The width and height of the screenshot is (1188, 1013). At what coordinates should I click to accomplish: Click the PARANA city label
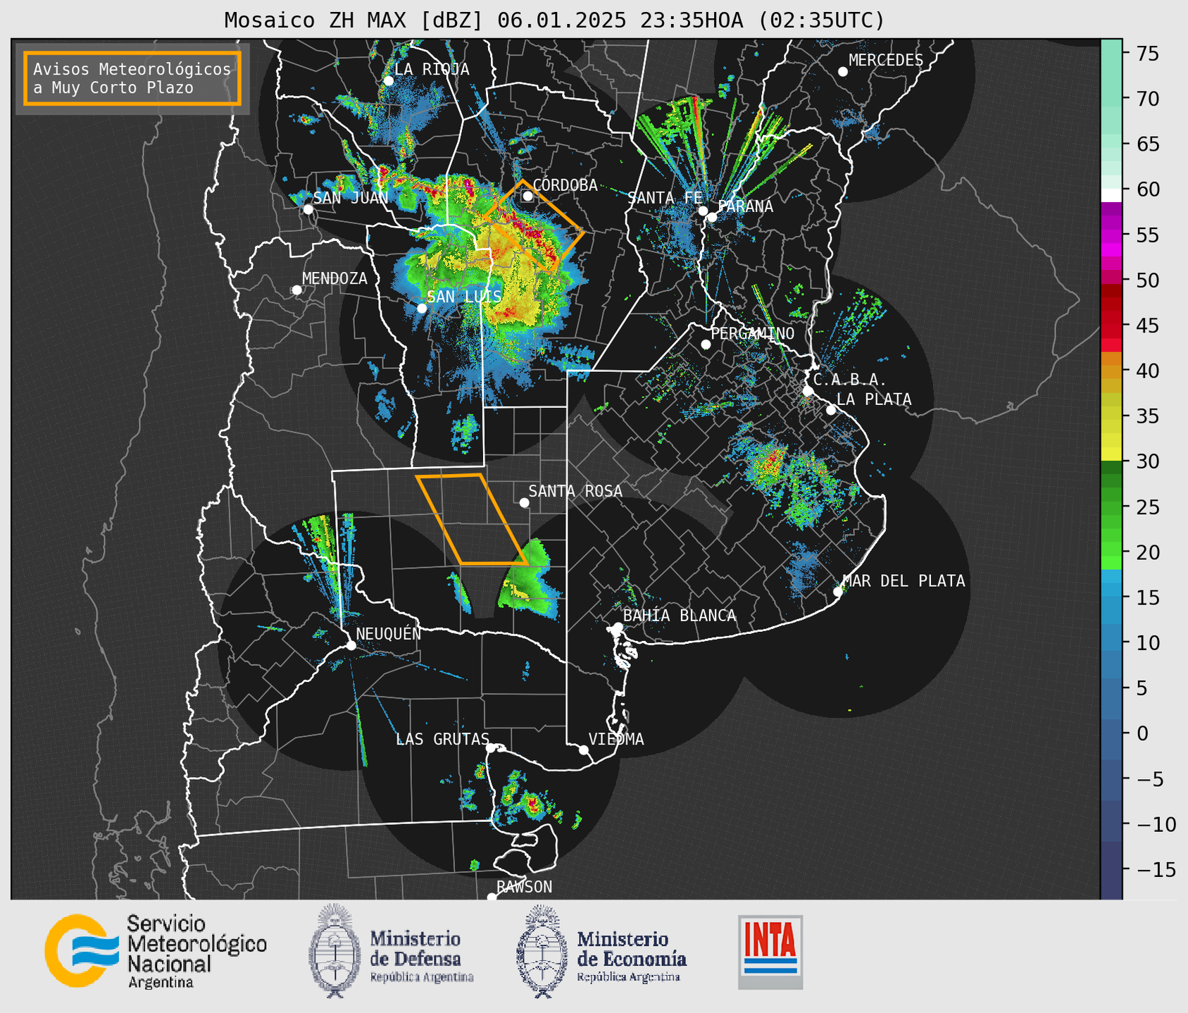746,206
